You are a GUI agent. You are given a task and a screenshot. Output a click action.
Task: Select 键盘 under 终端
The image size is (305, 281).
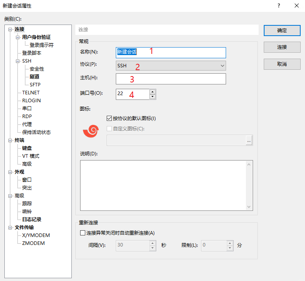[27, 148]
